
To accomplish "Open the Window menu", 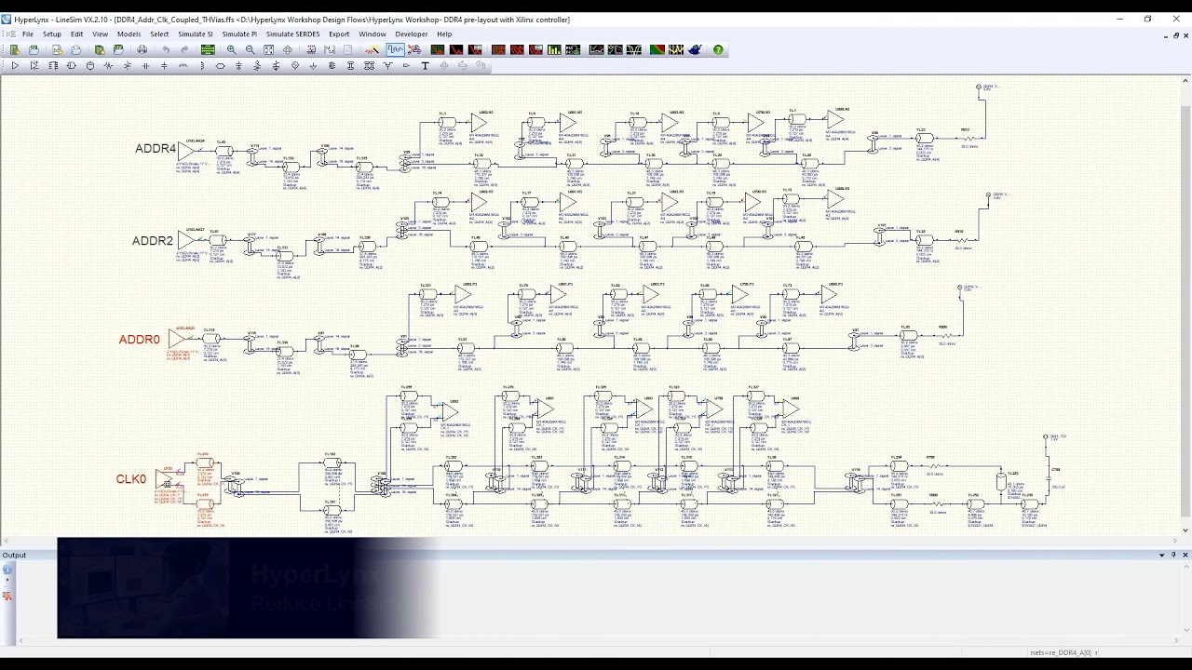I will 372,34.
